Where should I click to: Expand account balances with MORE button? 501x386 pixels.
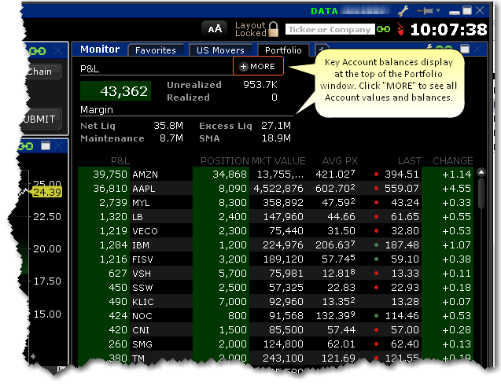click(x=257, y=67)
